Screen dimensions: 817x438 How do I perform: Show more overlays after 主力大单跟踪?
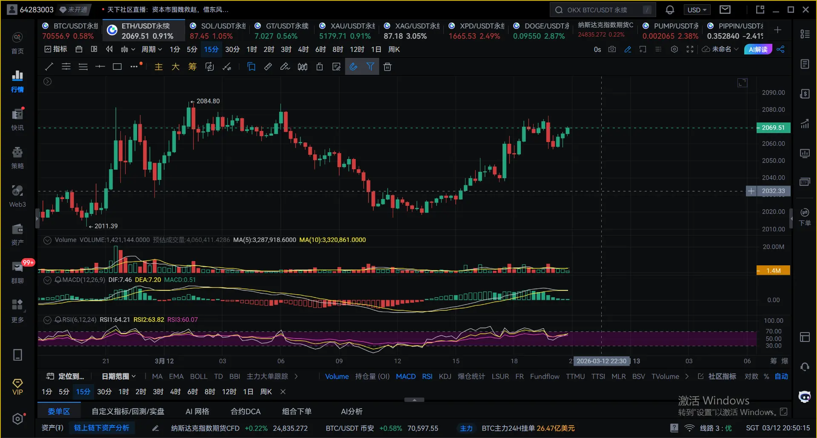[x=296, y=376]
